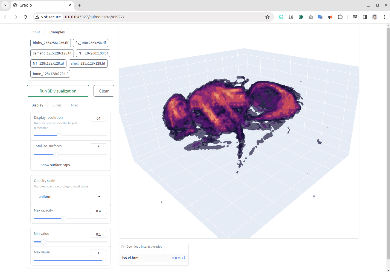
Task: Click the camera screenshot extension icon
Action: (311, 17)
